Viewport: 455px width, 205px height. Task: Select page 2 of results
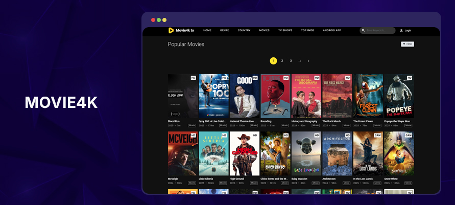[x=282, y=61]
